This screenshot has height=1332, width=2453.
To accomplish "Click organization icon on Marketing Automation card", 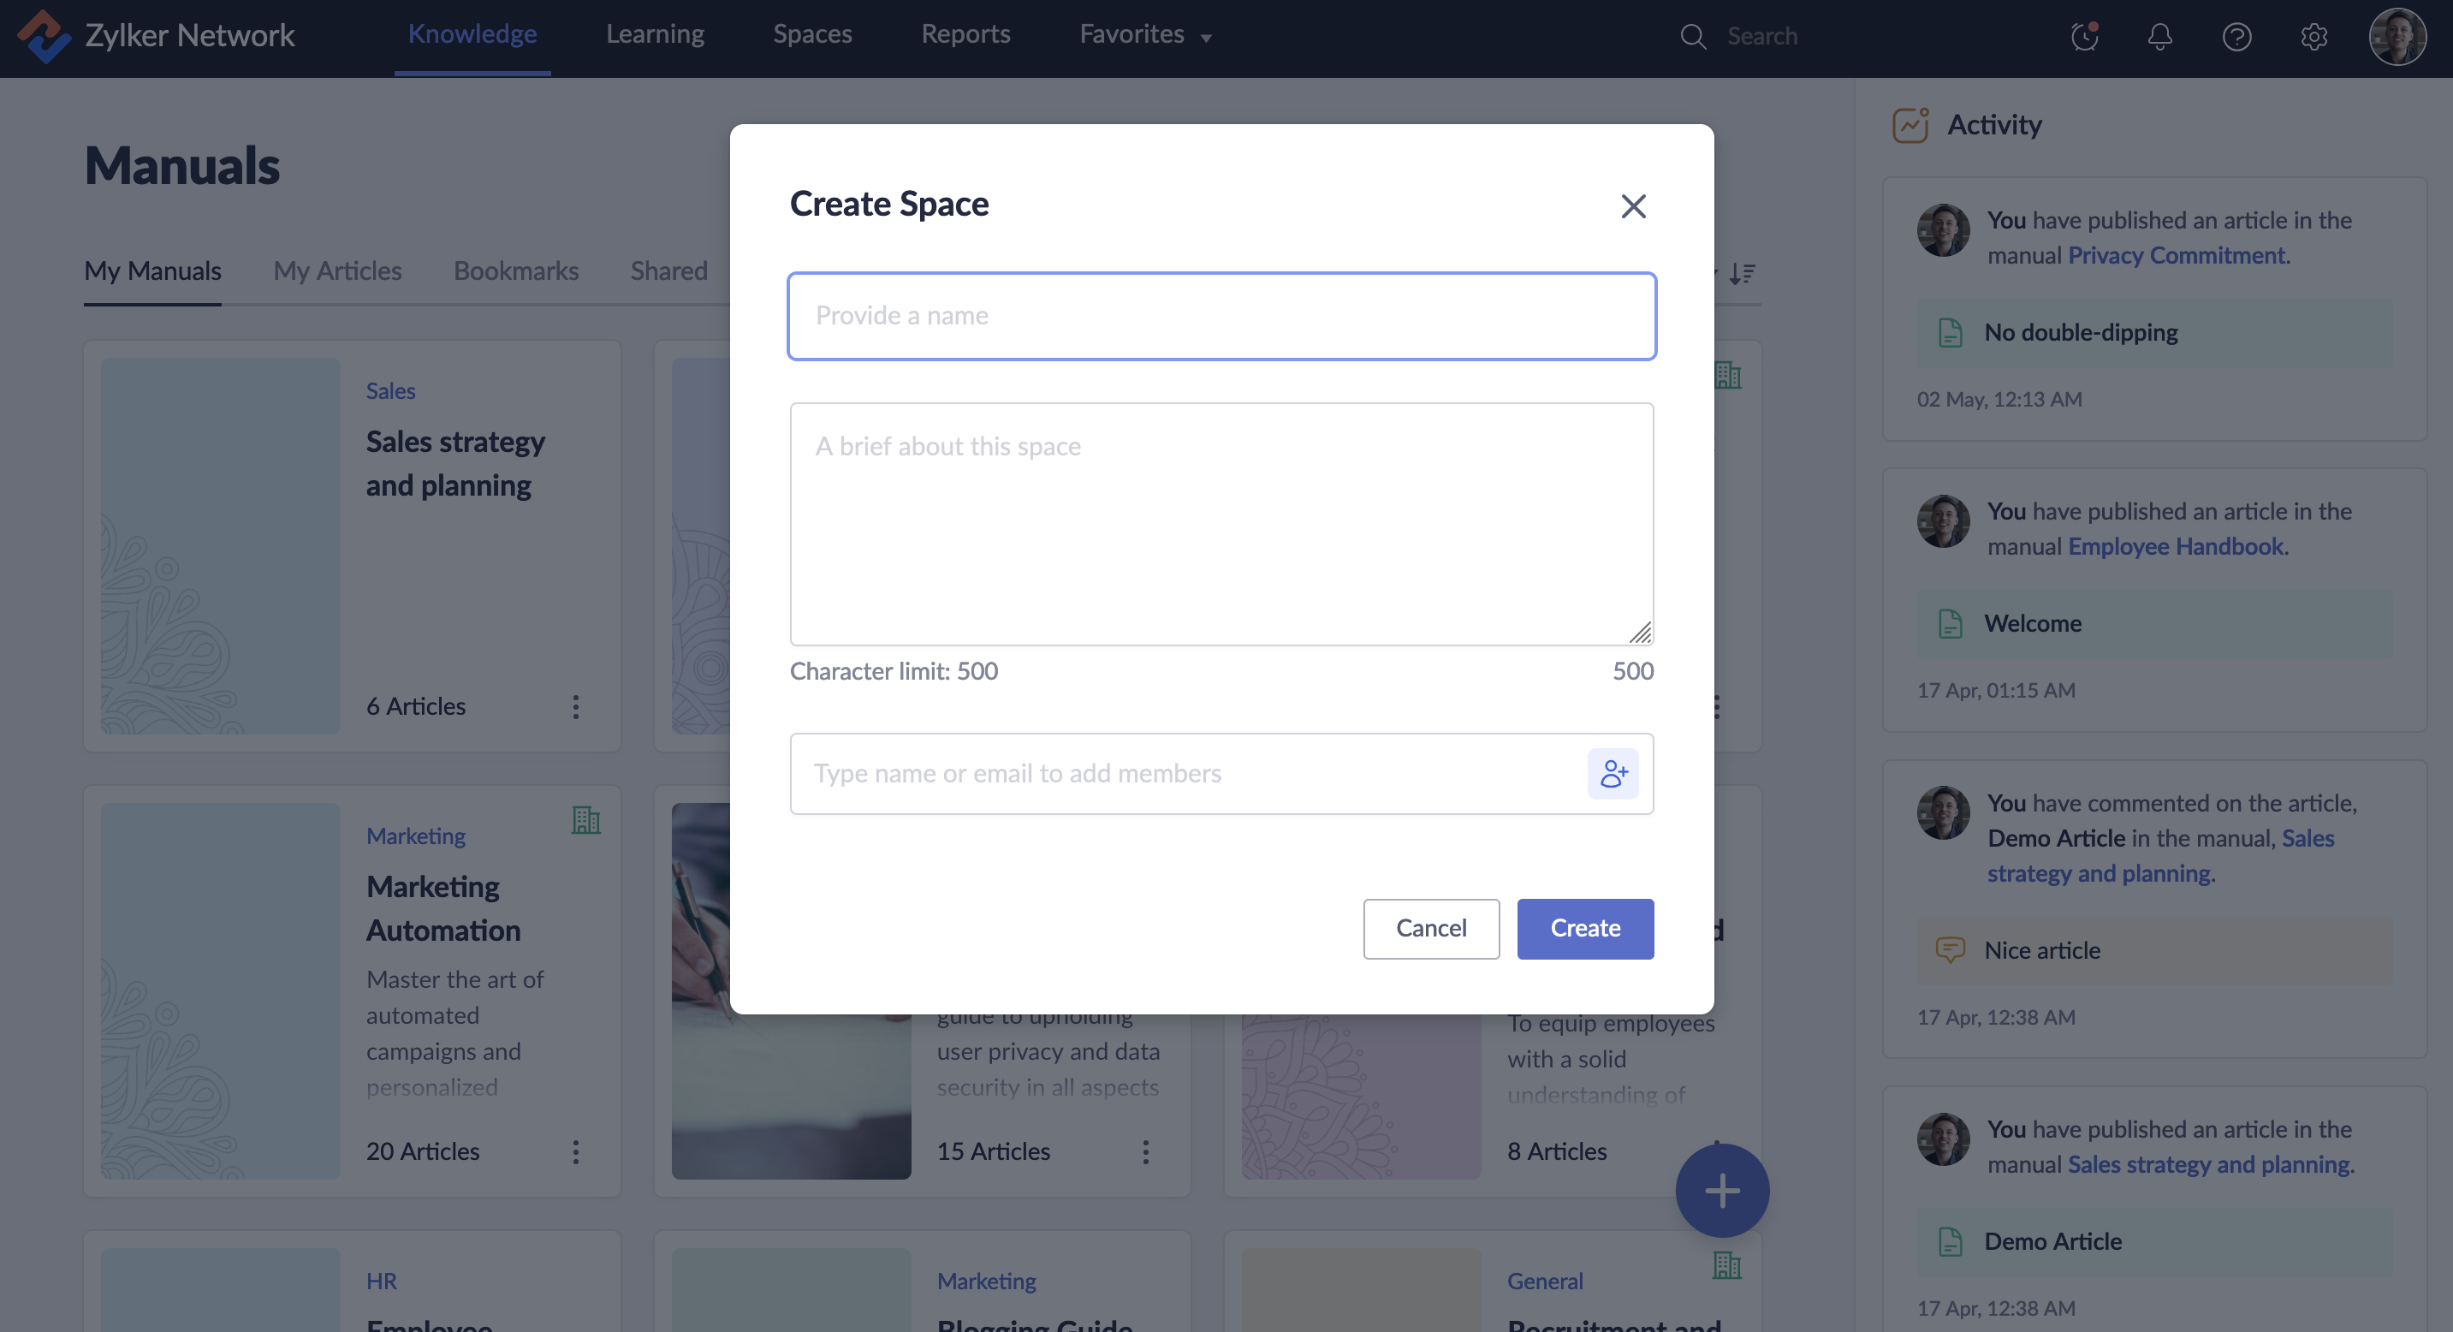I will tap(585, 820).
